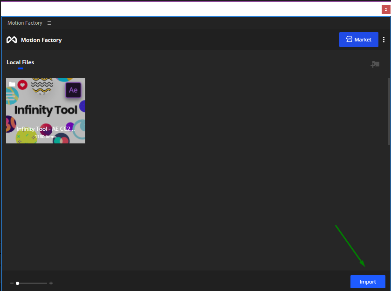
Task: Switch to the Local Files tab
Action: coord(21,62)
